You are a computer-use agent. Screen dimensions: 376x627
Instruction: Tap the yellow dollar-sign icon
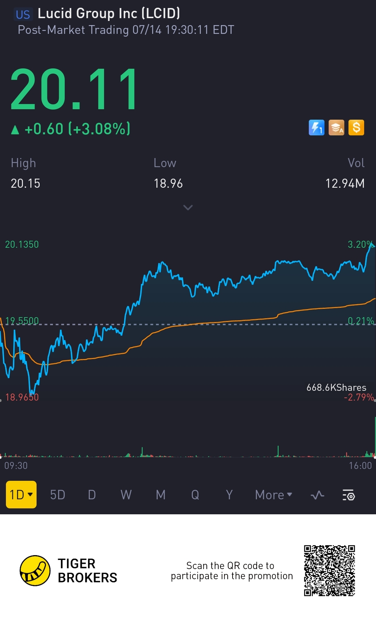click(356, 128)
